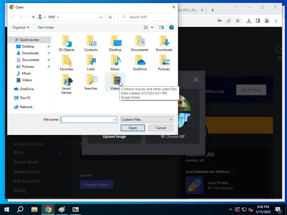Select Documents in Quick access sidebar
Image resolution: width=287 pixels, height=215 pixels.
tap(31, 60)
